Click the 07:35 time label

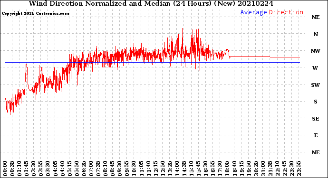pos(98,169)
